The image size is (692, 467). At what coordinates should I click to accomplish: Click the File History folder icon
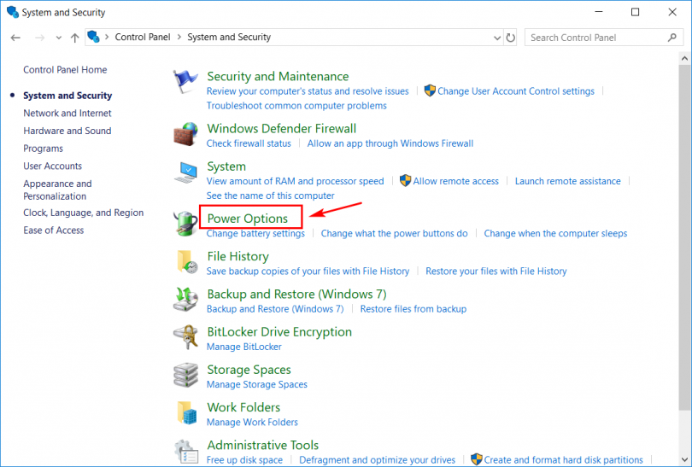[186, 262]
